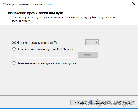Click the empty NTFS folder path field
Image resolution: width=138 pixels, height=109 pixels.
tap(46, 55)
